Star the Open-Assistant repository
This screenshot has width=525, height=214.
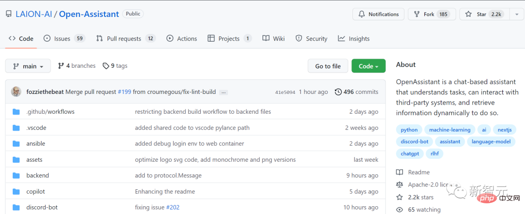(482, 14)
